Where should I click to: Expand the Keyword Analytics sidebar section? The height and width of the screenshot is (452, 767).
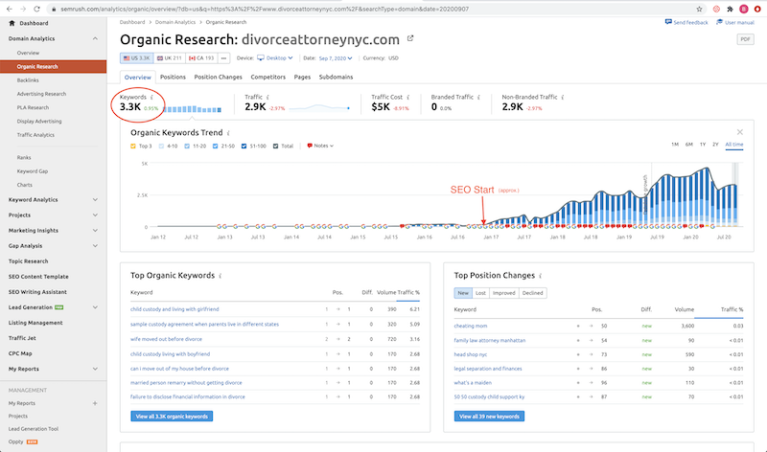pyautogui.click(x=95, y=200)
